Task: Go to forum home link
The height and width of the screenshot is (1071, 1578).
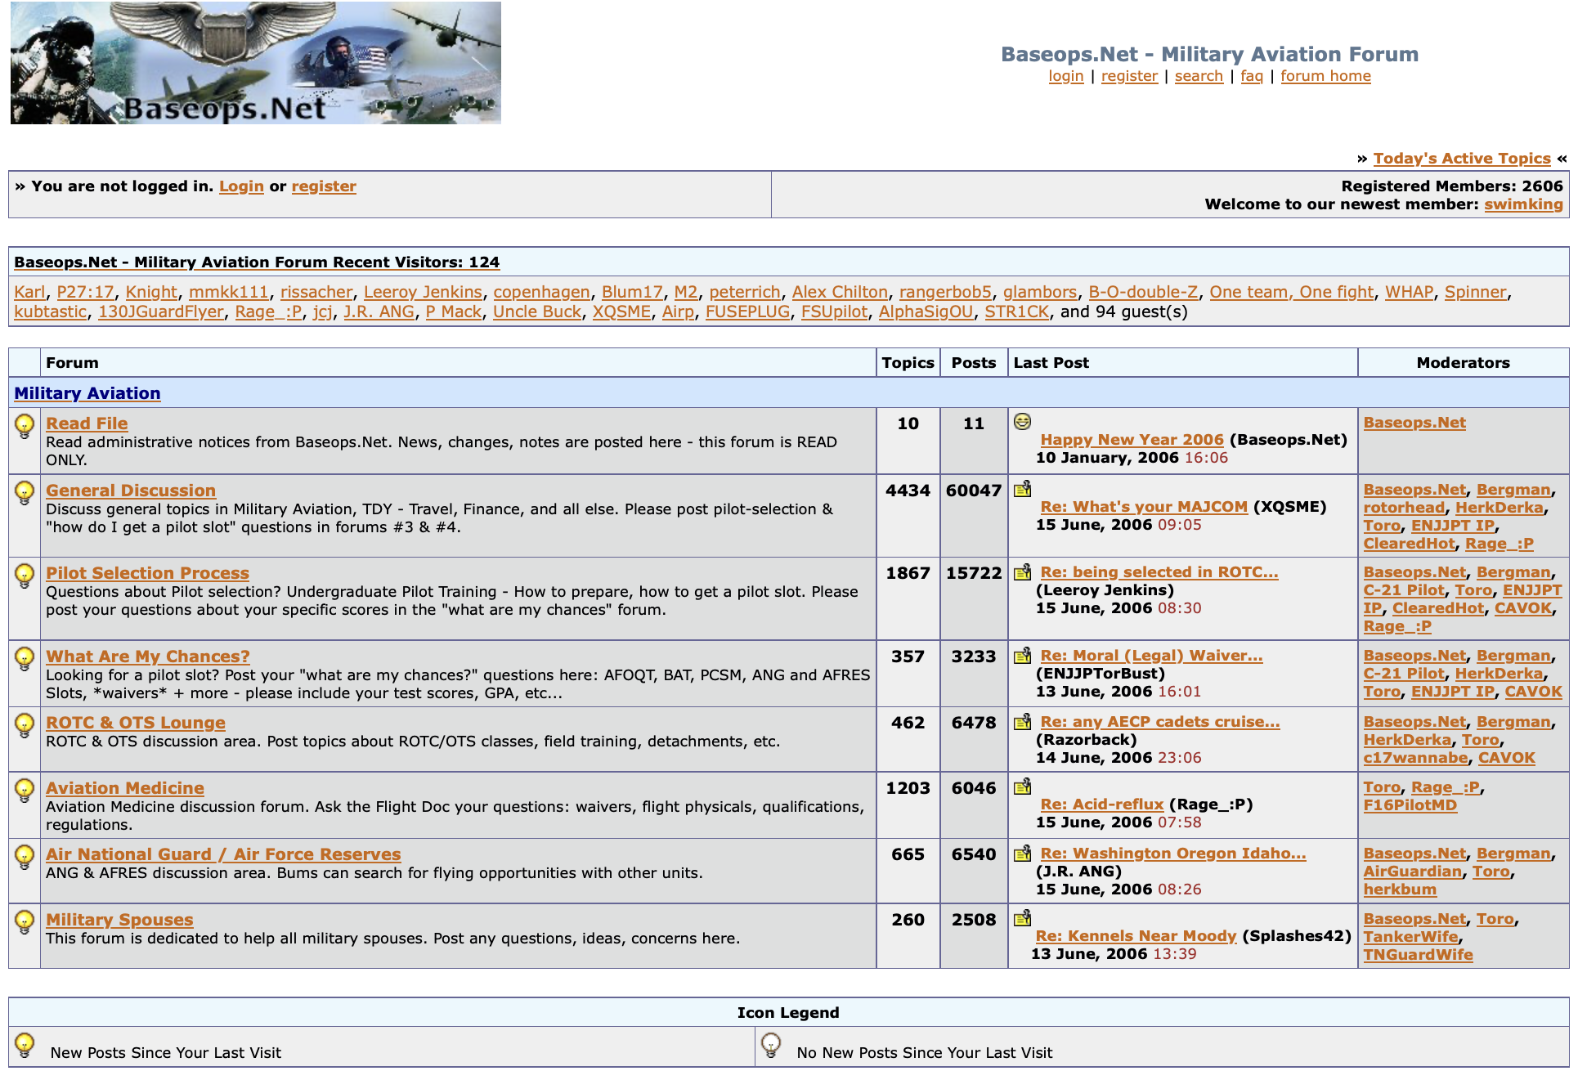Action: pyautogui.click(x=1325, y=76)
